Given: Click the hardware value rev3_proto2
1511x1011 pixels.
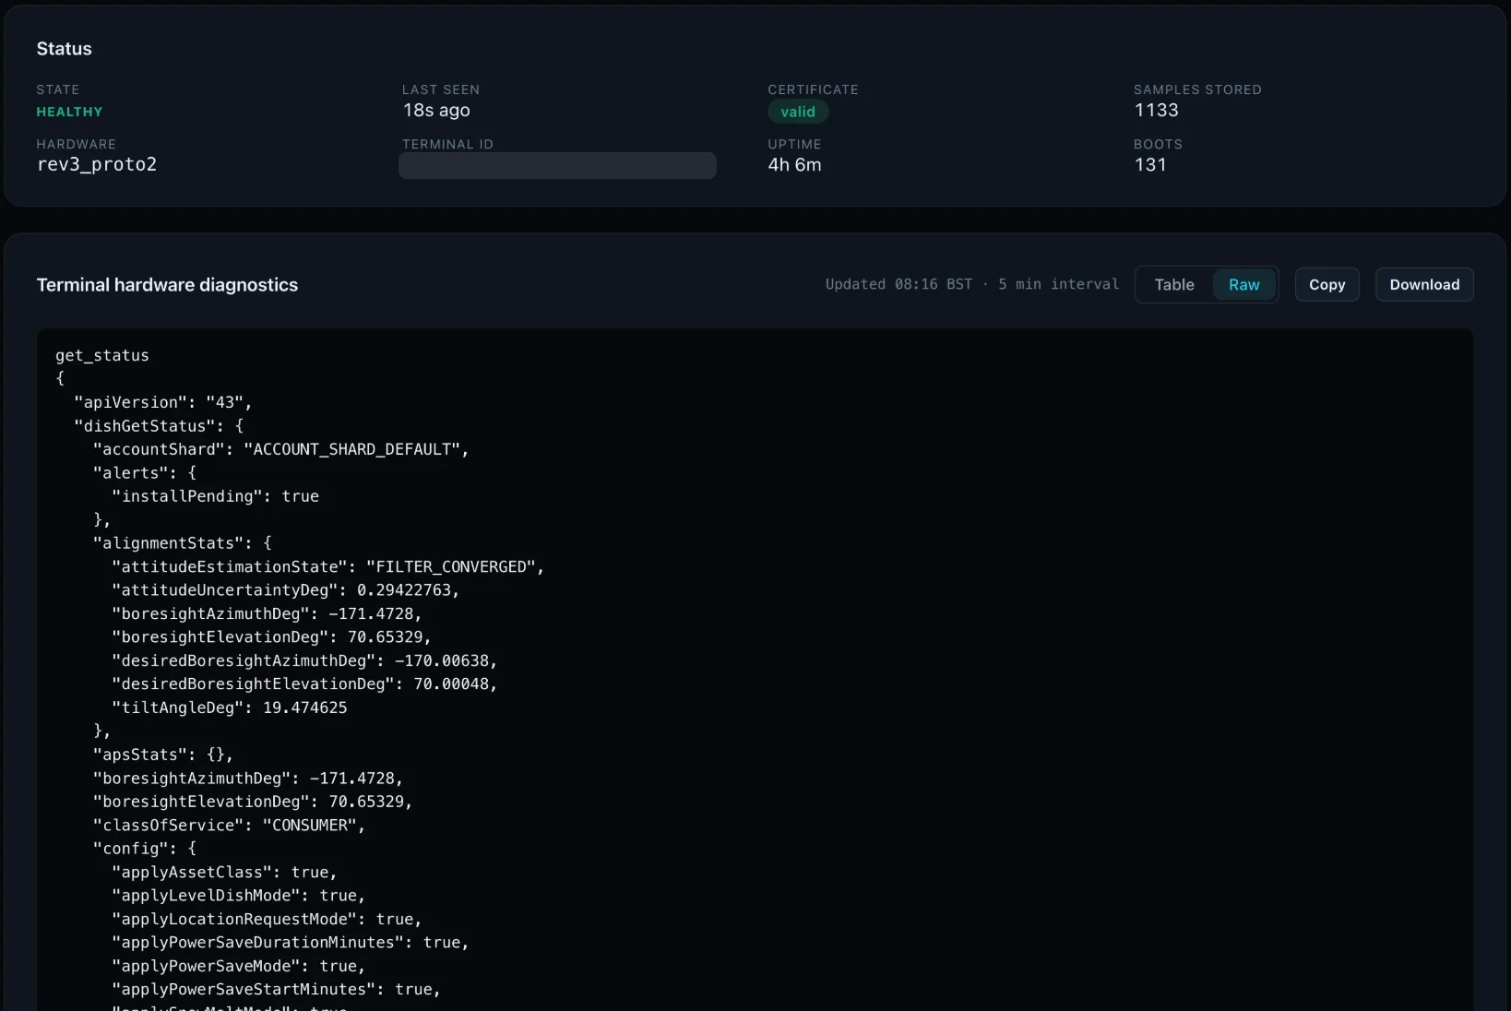Looking at the screenshot, I should pos(97,165).
